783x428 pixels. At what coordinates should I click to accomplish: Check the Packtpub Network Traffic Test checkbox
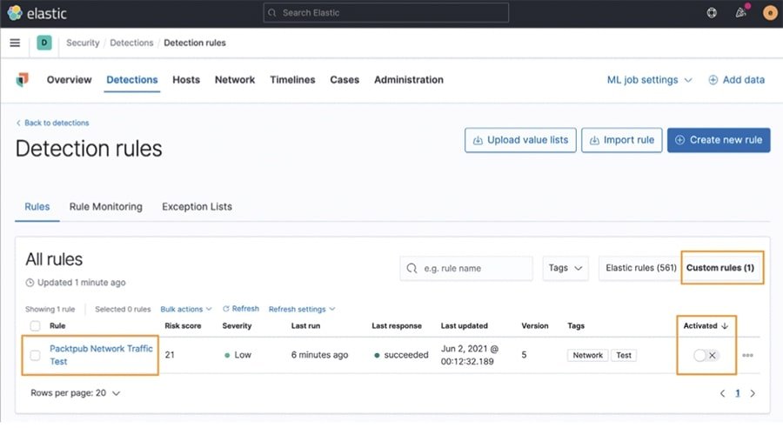point(36,355)
